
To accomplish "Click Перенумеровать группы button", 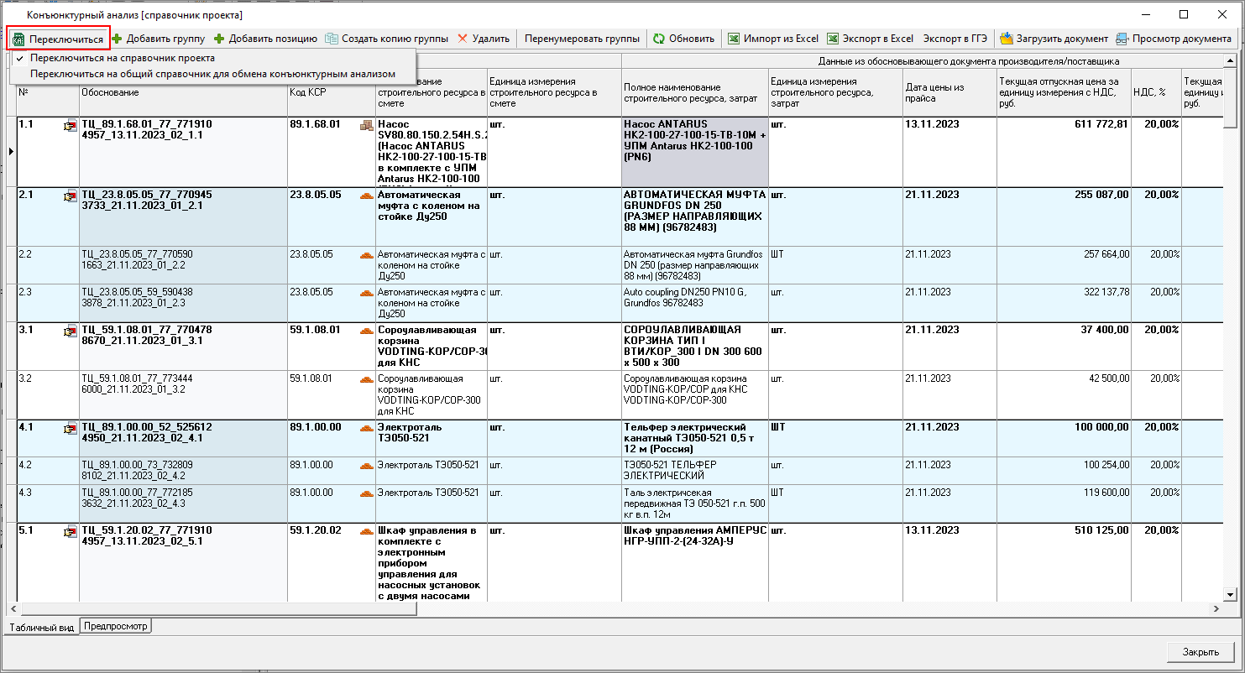I will [582, 39].
